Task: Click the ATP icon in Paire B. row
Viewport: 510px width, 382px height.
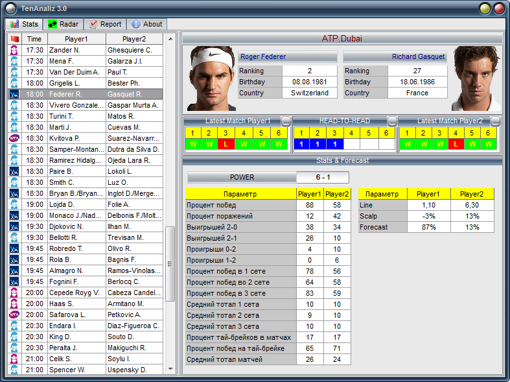Action: pyautogui.click(x=14, y=171)
